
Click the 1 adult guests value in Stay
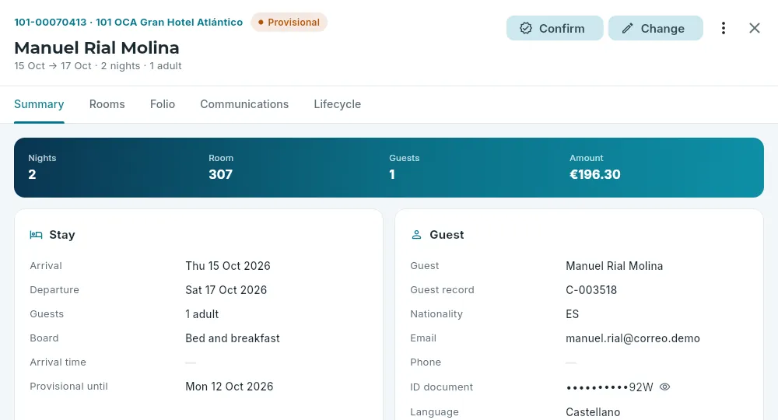[x=202, y=314]
